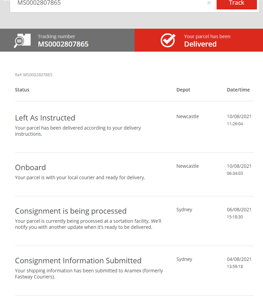Screen dimensions: 263x297
Task: Select the Left As Instructed status
Action: 45,118
